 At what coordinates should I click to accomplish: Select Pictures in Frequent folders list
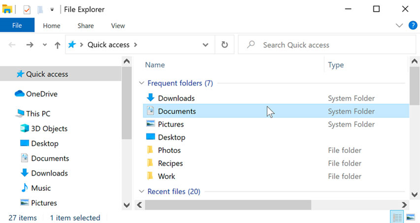[171, 124]
